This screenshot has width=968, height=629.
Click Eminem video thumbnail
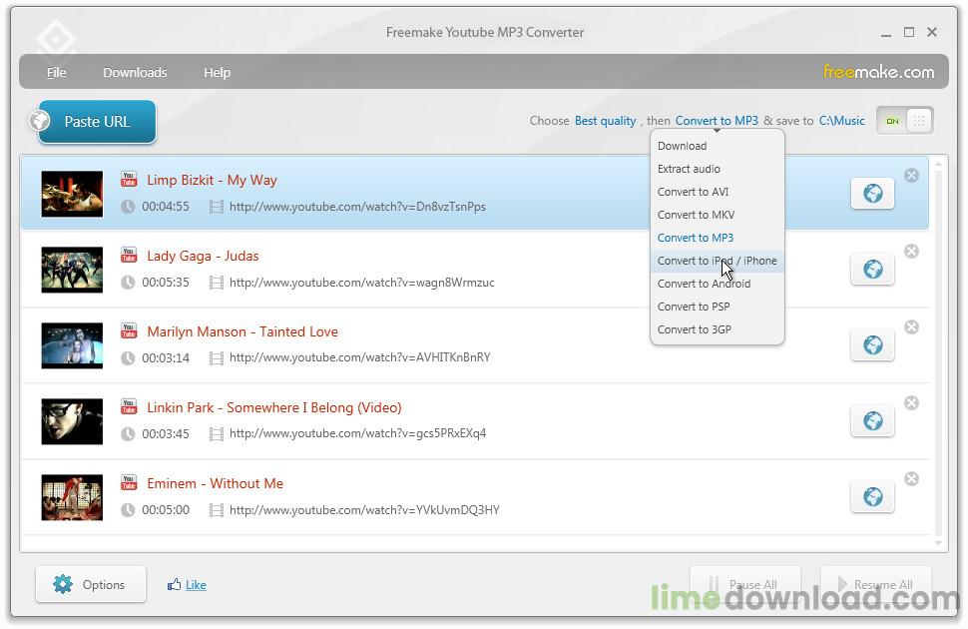(72, 497)
